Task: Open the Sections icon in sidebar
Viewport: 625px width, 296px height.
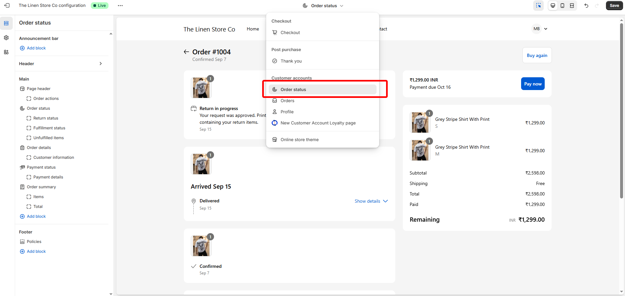Action: click(x=6, y=23)
